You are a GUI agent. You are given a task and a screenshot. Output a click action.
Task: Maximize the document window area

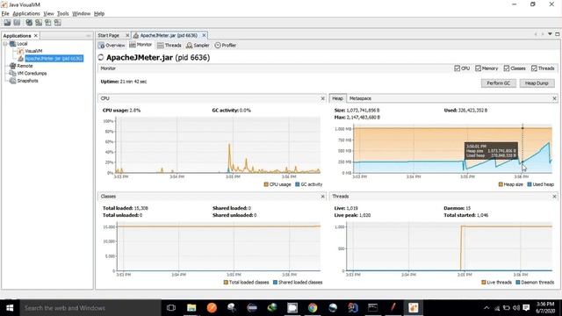pos(558,34)
